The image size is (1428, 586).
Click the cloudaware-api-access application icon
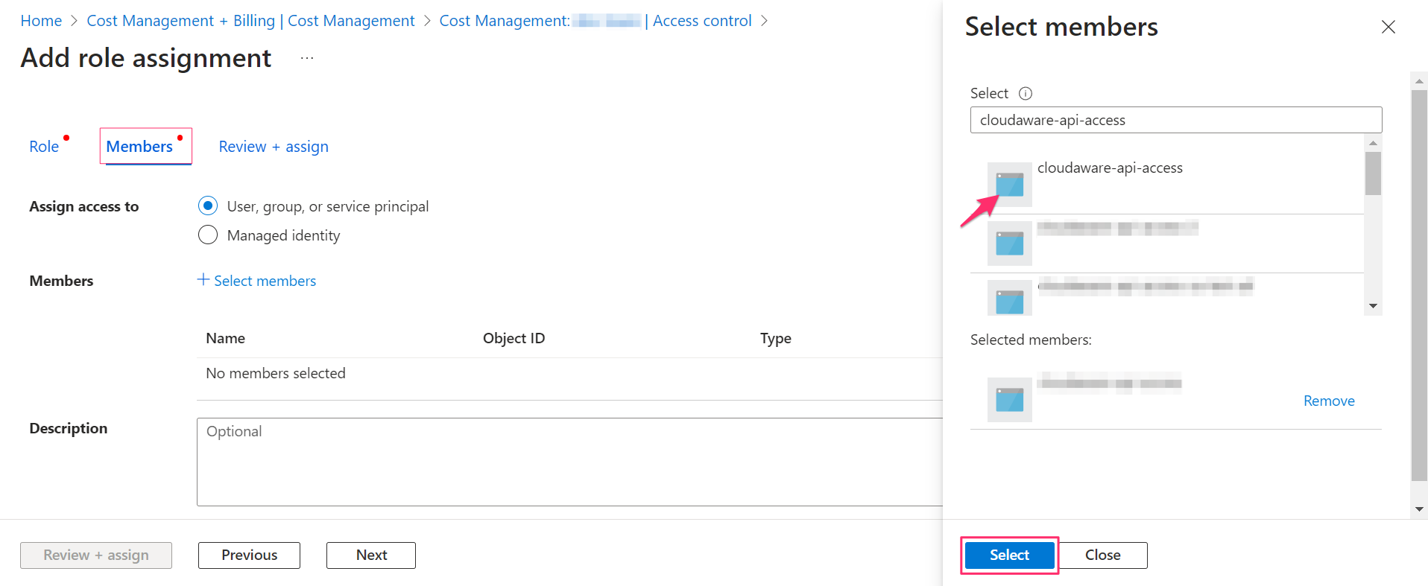point(1009,184)
